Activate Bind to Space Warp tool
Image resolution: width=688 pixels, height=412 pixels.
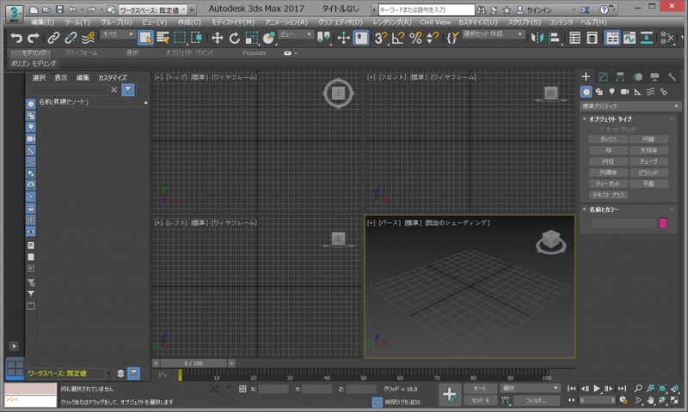click(88, 38)
